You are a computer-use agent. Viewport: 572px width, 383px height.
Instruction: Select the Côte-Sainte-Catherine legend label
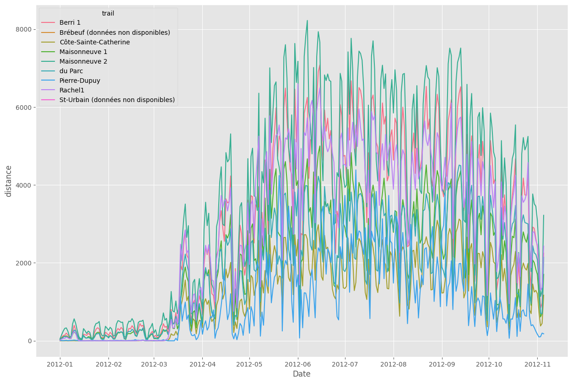[94, 43]
